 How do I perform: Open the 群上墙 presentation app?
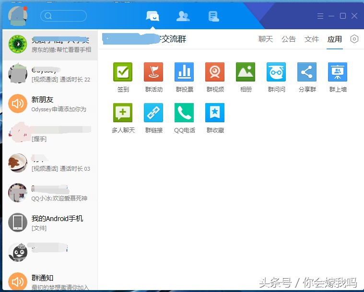(338, 72)
